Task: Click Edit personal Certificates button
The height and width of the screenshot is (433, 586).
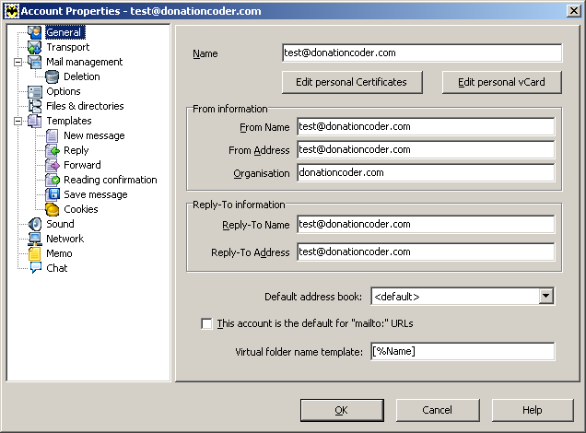Action: (x=352, y=82)
